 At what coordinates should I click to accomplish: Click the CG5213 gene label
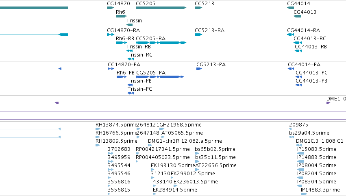205,4
